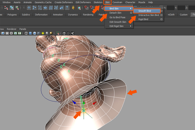Viewport: 195px width, 130px height.
Task: Expand Bind Skin submenu arrow
Action: click(x=131, y=8)
